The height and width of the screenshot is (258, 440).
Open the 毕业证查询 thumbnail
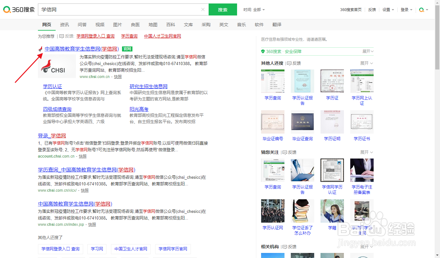pos(302,122)
